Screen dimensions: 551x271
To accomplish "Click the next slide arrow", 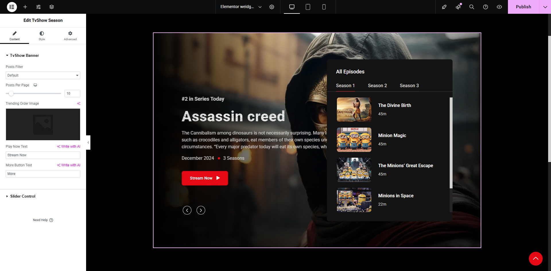I will (201, 210).
